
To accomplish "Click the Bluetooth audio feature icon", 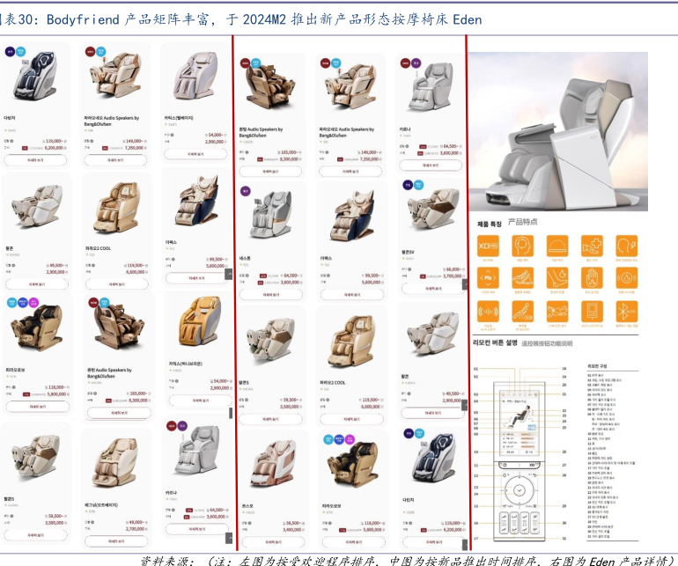I will (627, 311).
